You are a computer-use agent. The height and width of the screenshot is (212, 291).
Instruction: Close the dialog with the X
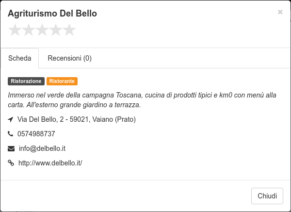tap(280, 12)
